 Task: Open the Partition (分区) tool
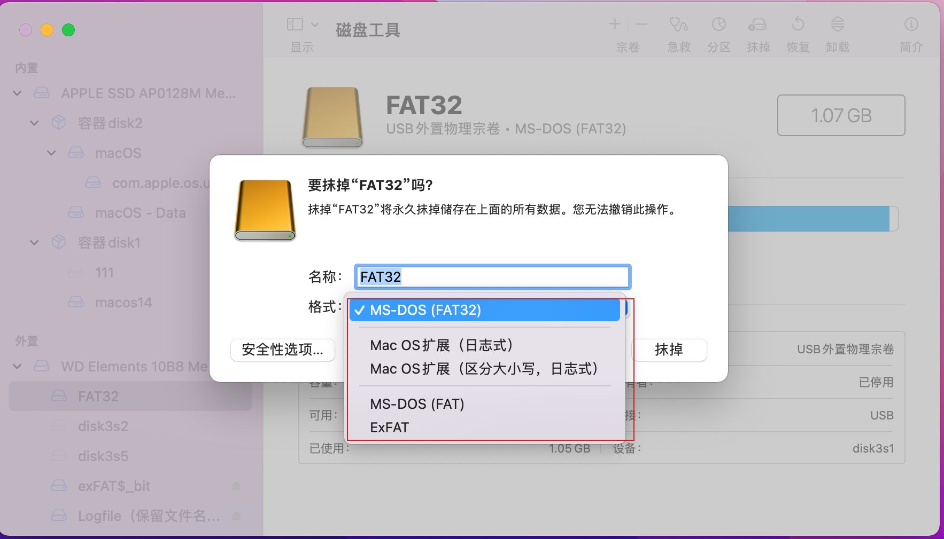(x=718, y=32)
